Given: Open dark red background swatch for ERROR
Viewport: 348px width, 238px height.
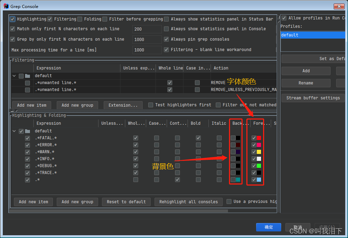Looking at the screenshot, I should 238,145.
